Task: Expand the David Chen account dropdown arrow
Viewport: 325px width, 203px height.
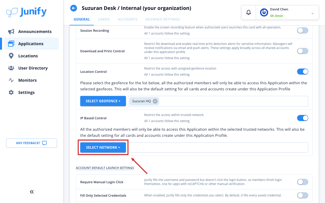Action: 313,13
